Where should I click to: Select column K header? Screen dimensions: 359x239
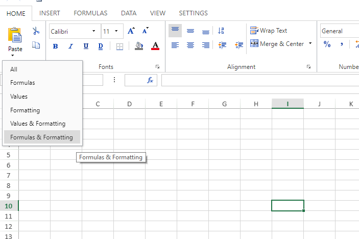pyautogui.click(x=347, y=104)
